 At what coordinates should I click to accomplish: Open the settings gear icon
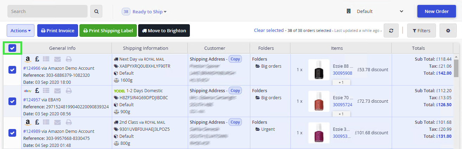[448, 31]
